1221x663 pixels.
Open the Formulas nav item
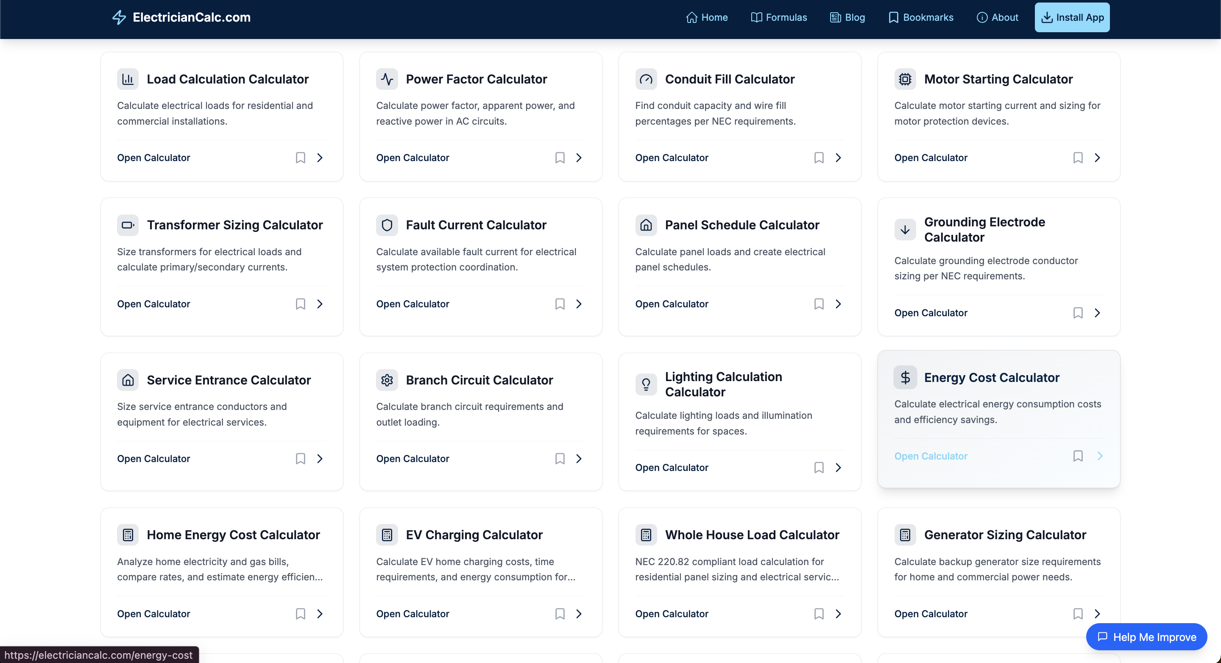779,17
